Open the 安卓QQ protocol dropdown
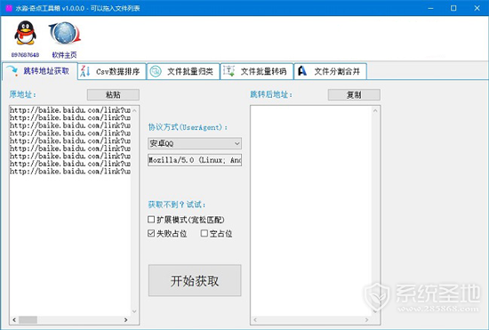Image resolution: width=489 pixels, height=330 pixels. 195,143
